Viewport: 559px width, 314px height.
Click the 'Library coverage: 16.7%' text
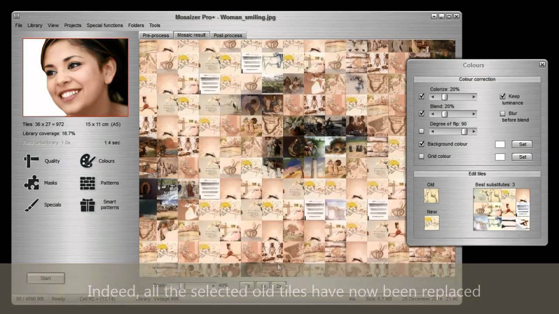pos(49,133)
